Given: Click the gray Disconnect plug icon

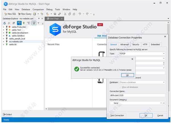Looking at the screenshot, I should [x=28, y=23].
